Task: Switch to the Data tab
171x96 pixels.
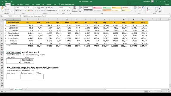Action: (x=33, y=4)
